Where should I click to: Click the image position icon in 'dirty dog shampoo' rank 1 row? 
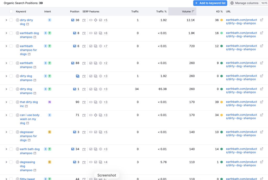pos(75,89)
